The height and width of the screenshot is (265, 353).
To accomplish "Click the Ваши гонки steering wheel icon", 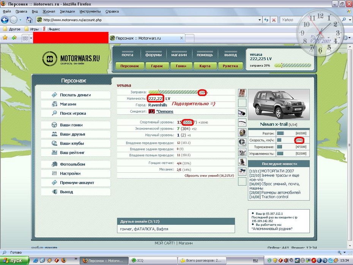I will (x=54, y=125).
